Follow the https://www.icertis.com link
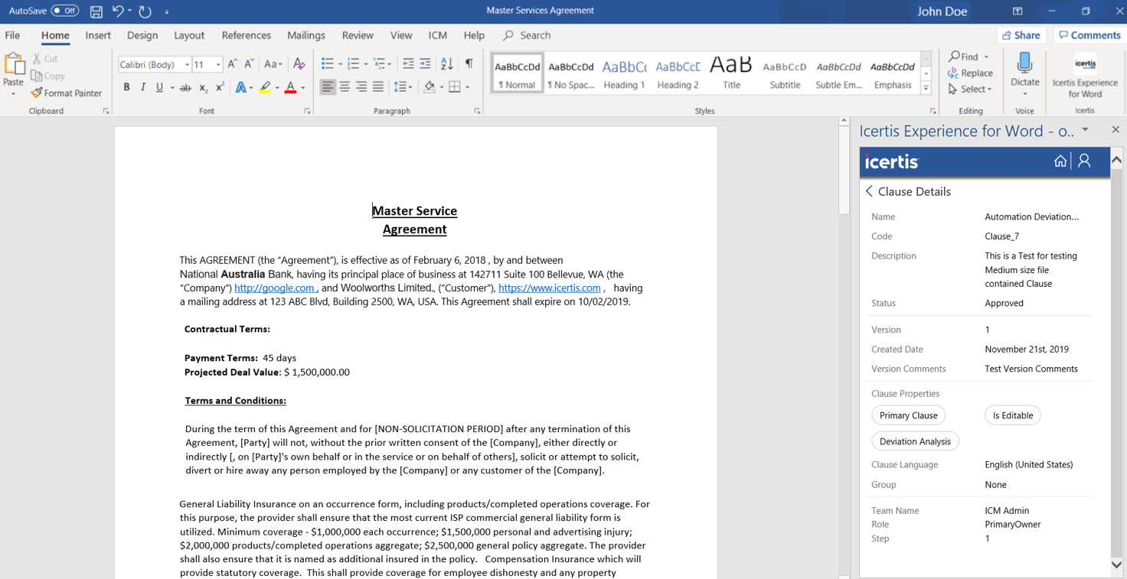The height and width of the screenshot is (579, 1127). point(549,288)
